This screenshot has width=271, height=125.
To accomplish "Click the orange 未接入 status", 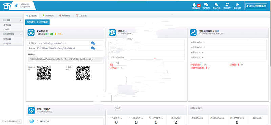I will pyautogui.click(x=59, y=34).
